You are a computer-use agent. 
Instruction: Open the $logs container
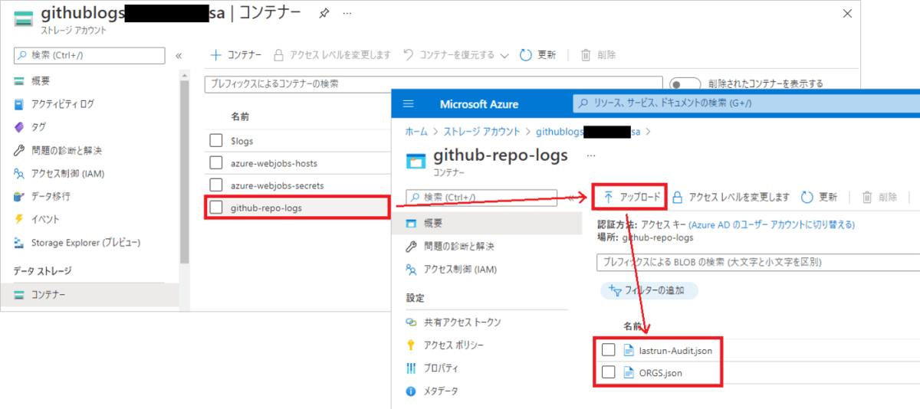(242, 141)
